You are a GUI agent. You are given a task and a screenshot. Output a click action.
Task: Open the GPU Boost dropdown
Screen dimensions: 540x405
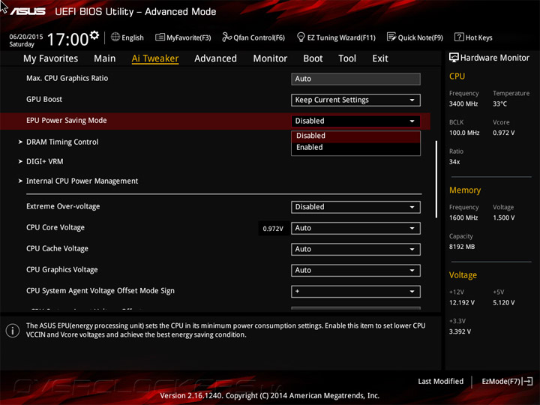355,100
